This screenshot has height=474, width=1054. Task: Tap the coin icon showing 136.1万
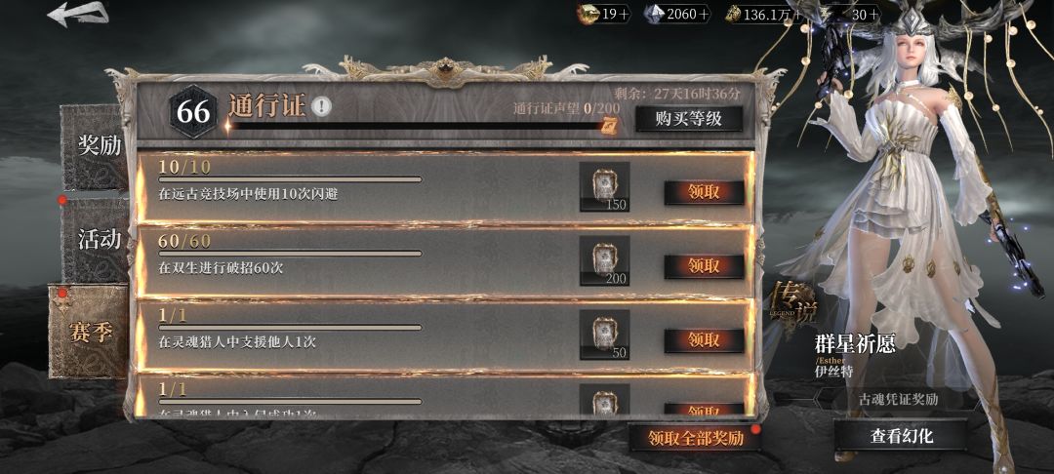point(733,14)
